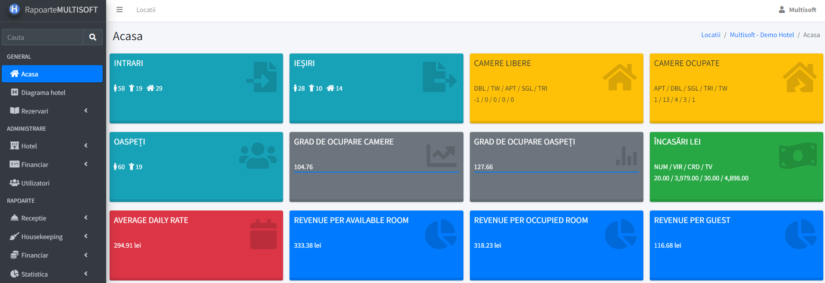
Task: Click the Ieşiri export file icon
Action: pos(439,77)
